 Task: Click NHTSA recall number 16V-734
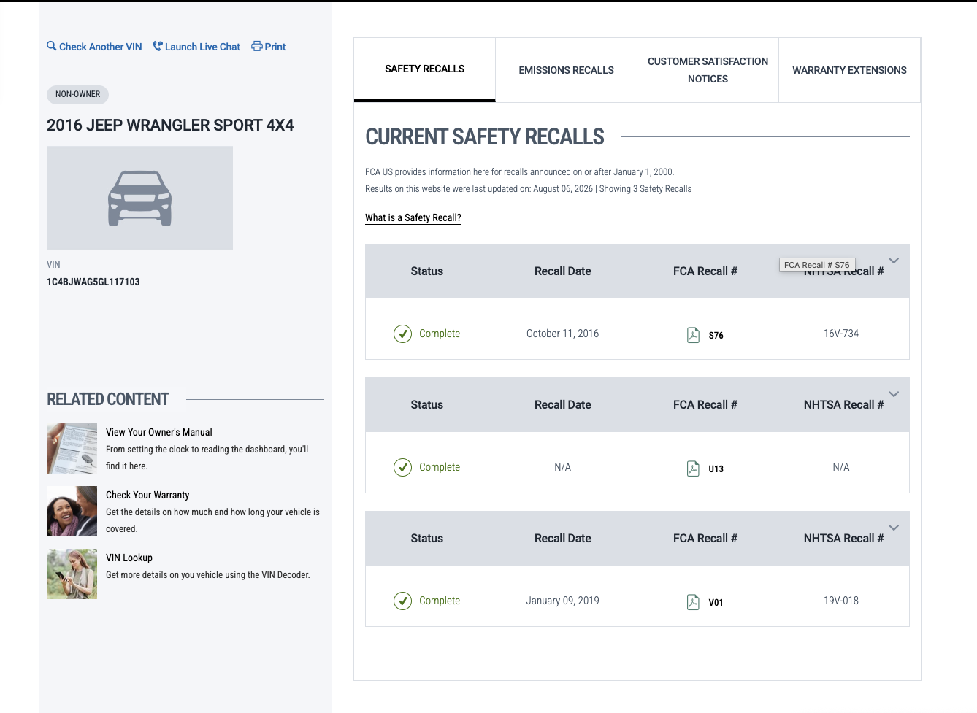click(x=841, y=334)
